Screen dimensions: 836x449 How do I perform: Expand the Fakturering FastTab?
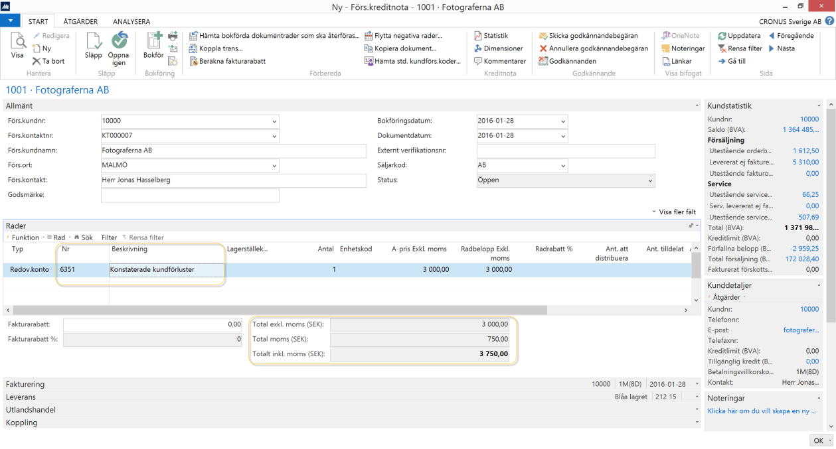(352, 384)
